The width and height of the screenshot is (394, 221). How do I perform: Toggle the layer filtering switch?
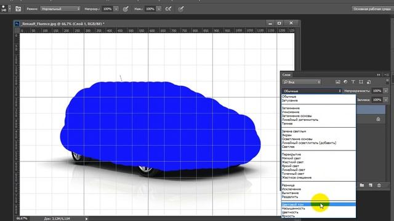(387, 82)
